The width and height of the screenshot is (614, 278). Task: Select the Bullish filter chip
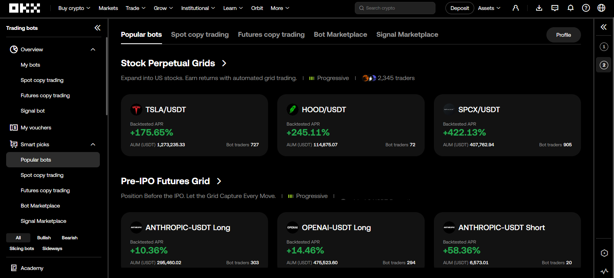44,238
